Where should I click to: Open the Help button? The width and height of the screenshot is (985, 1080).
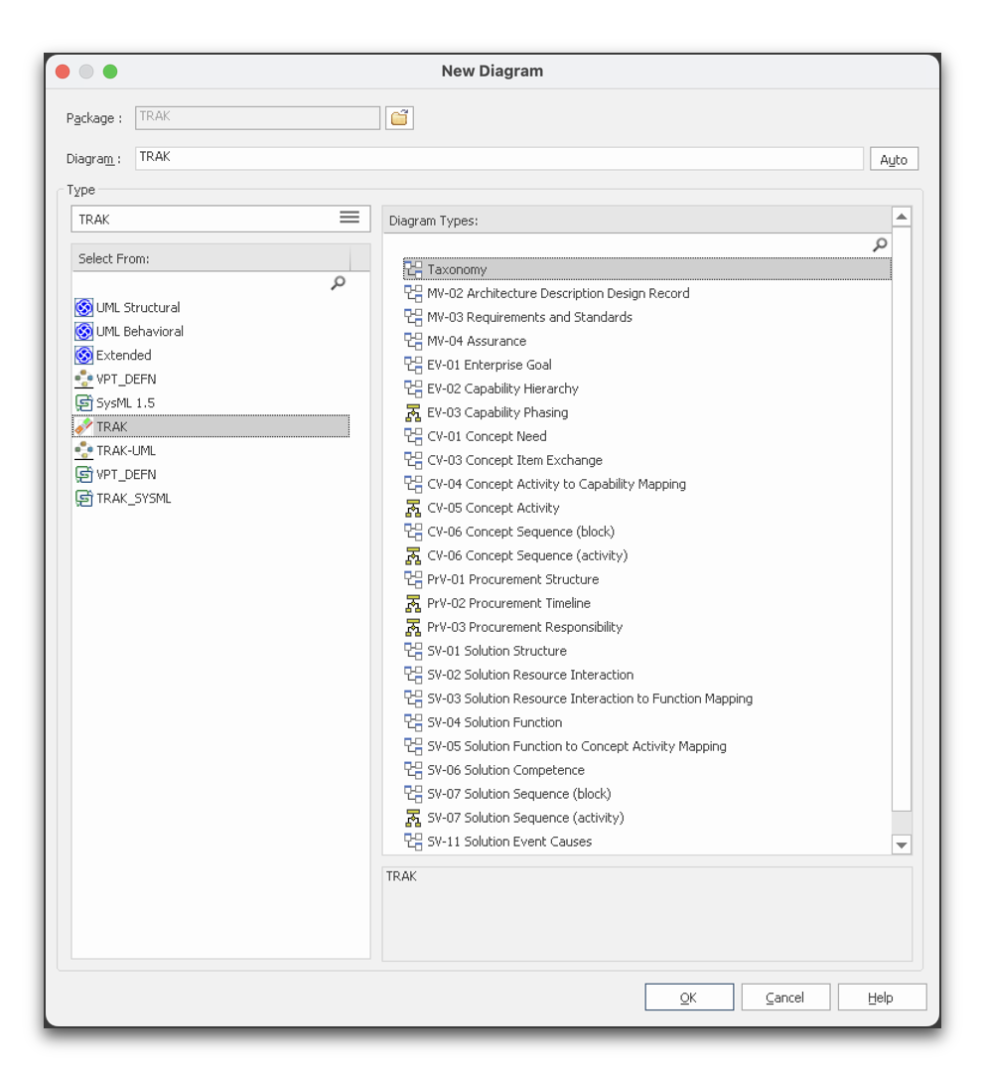pos(882,998)
